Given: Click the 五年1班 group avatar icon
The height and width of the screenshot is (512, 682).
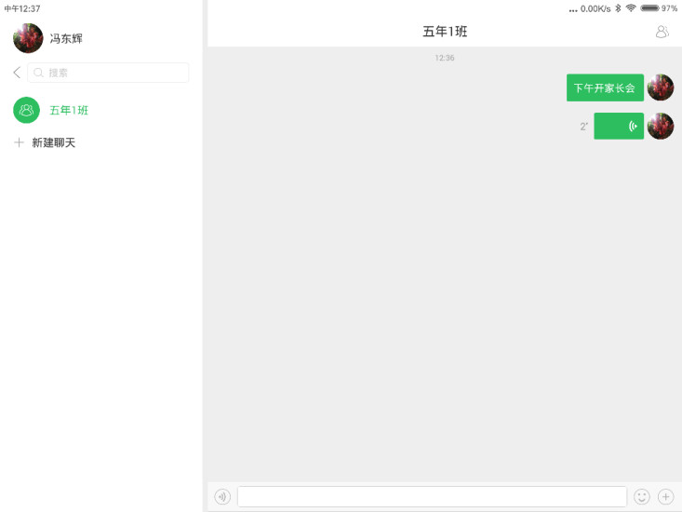Looking at the screenshot, I should [26, 110].
